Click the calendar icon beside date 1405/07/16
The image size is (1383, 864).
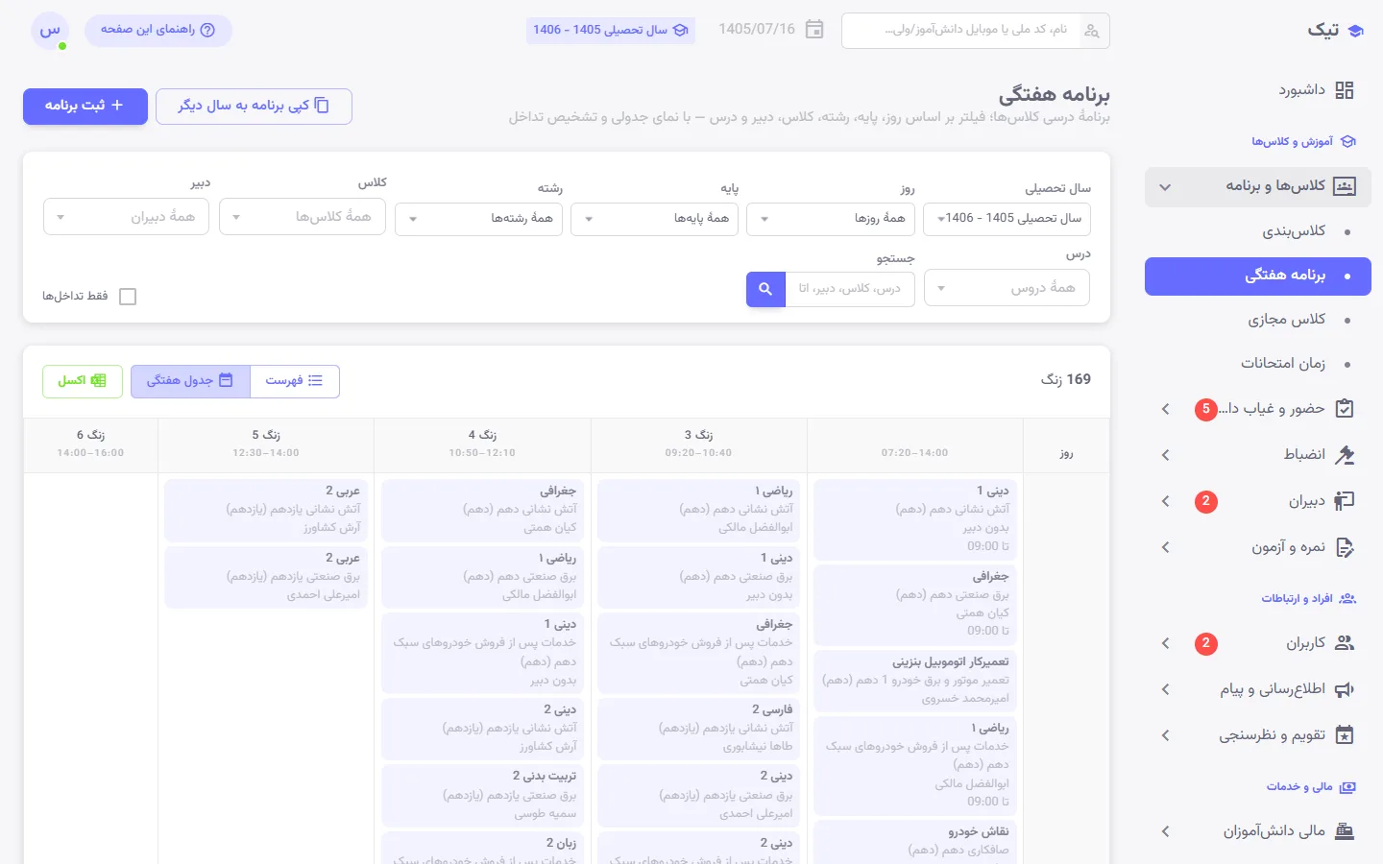point(814,30)
